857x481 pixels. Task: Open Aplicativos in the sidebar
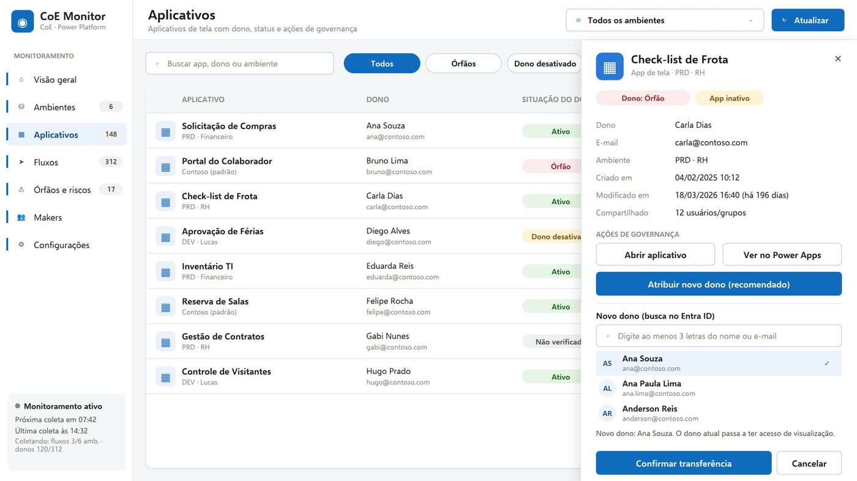[66, 134]
